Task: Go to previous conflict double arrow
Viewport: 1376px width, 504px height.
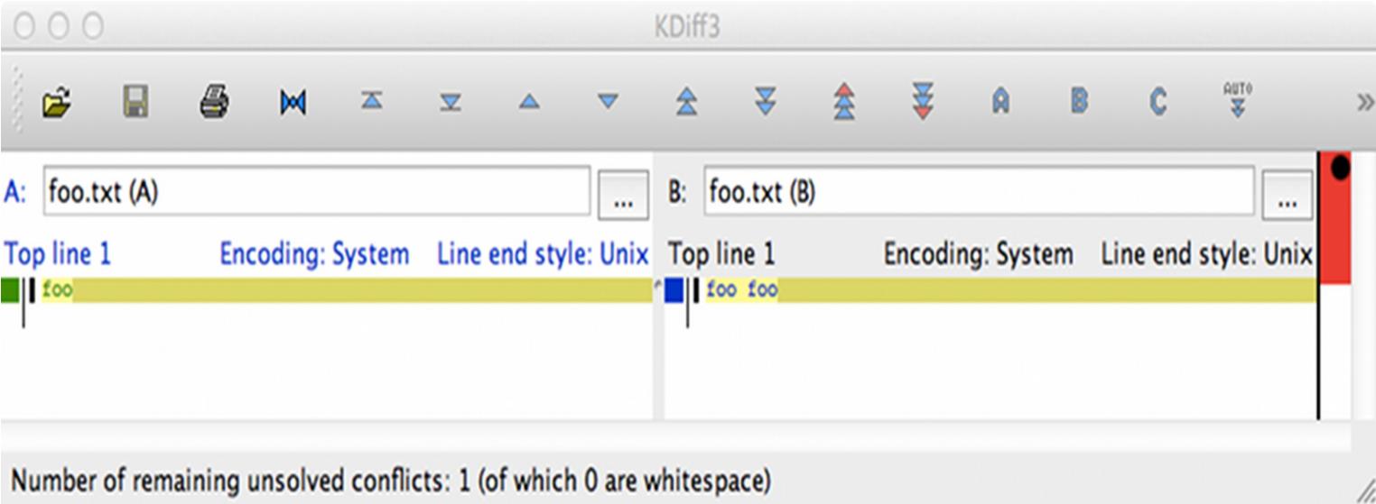Action: click(687, 103)
